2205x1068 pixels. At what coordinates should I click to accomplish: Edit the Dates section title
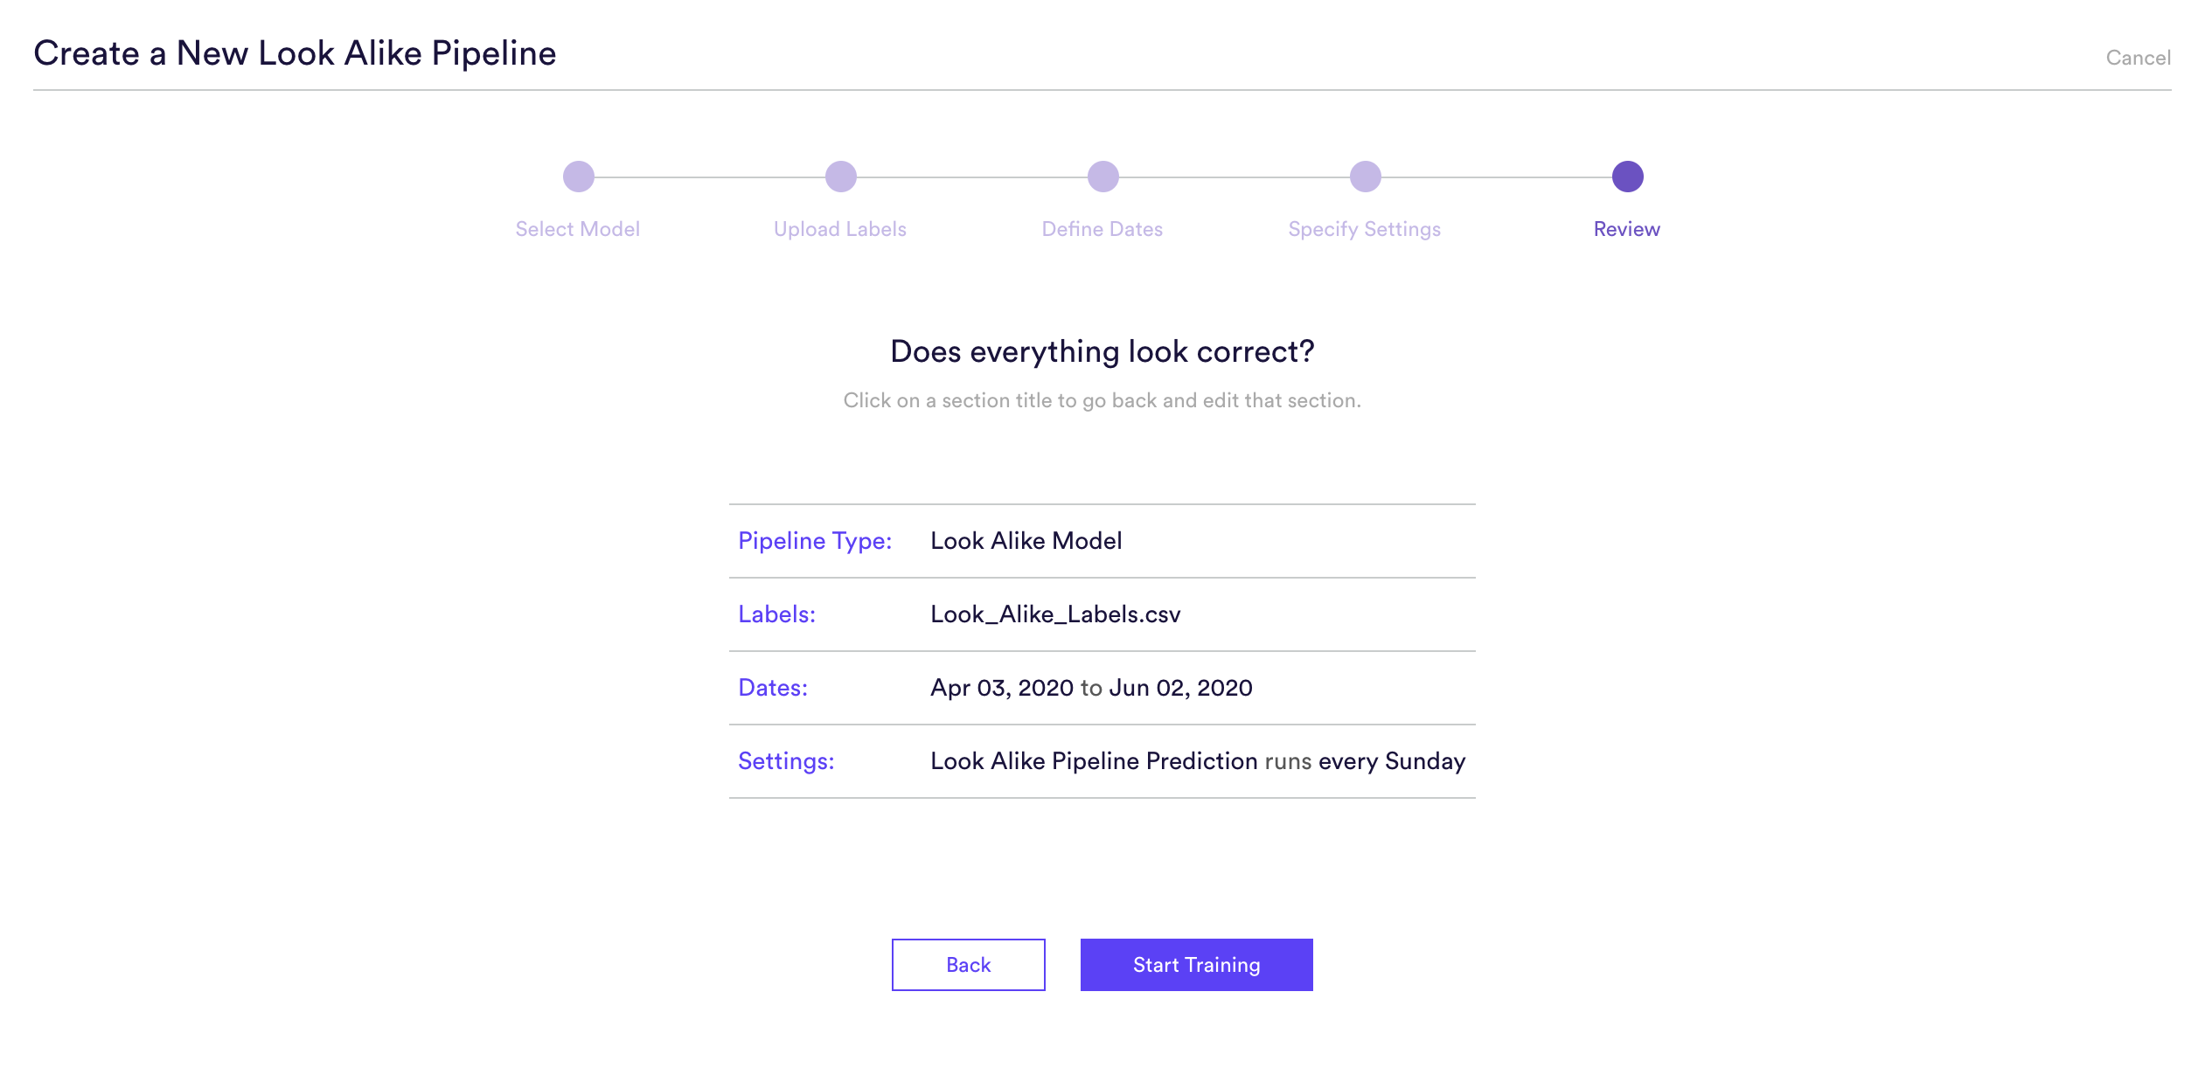click(x=773, y=688)
